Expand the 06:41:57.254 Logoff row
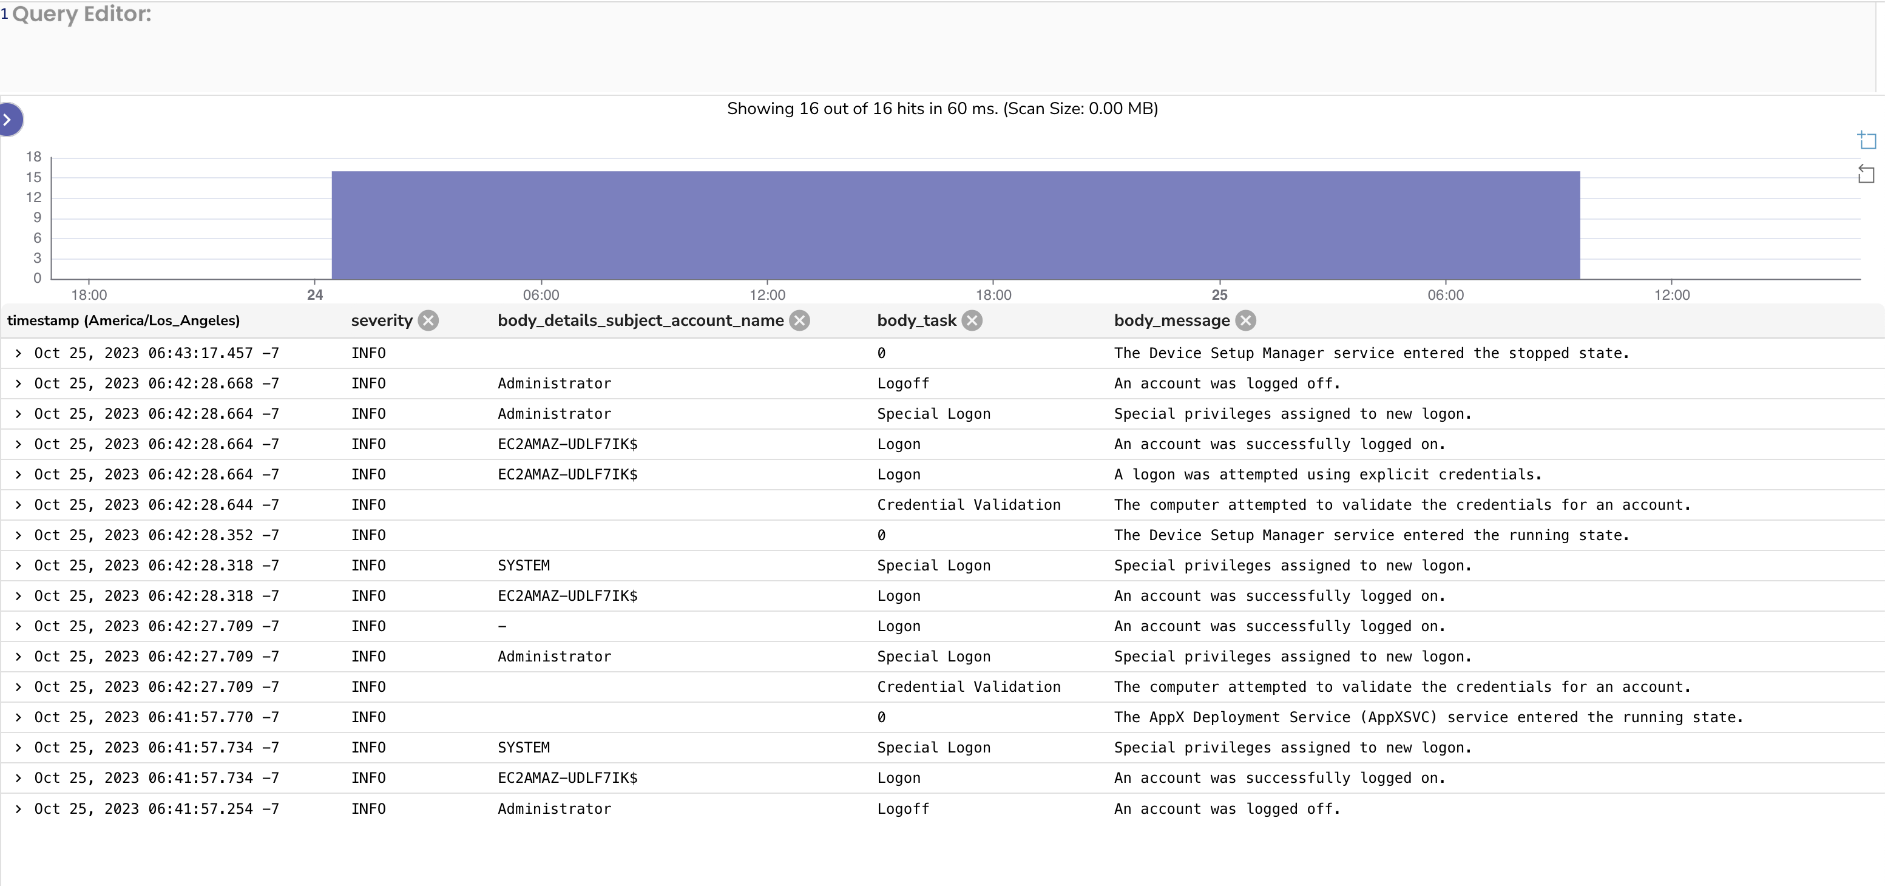 point(18,808)
